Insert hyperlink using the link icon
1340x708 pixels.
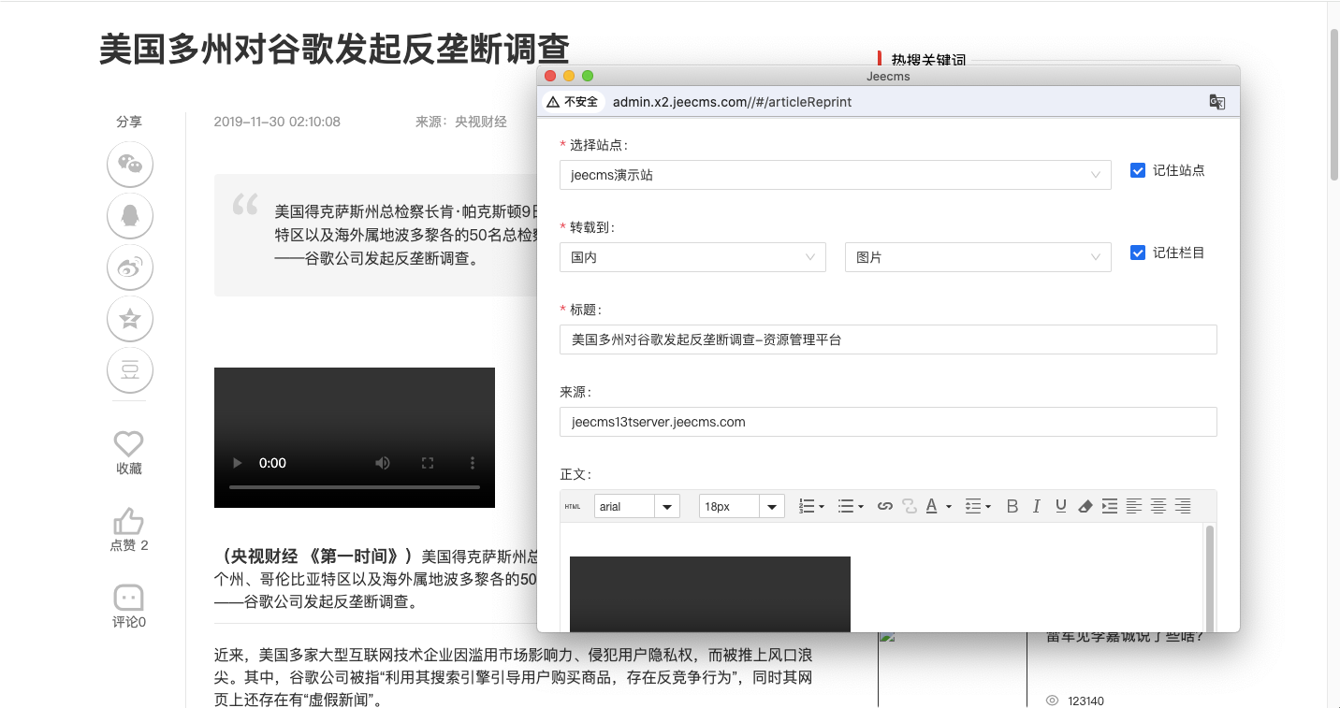tap(884, 506)
